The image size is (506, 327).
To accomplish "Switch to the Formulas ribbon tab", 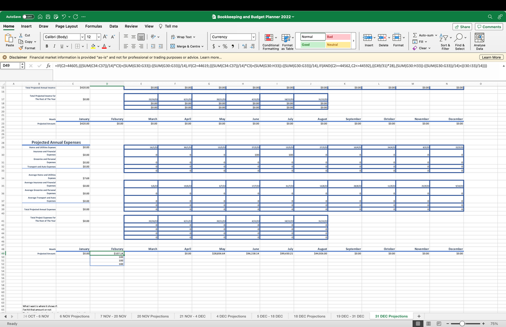I will 93,26.
